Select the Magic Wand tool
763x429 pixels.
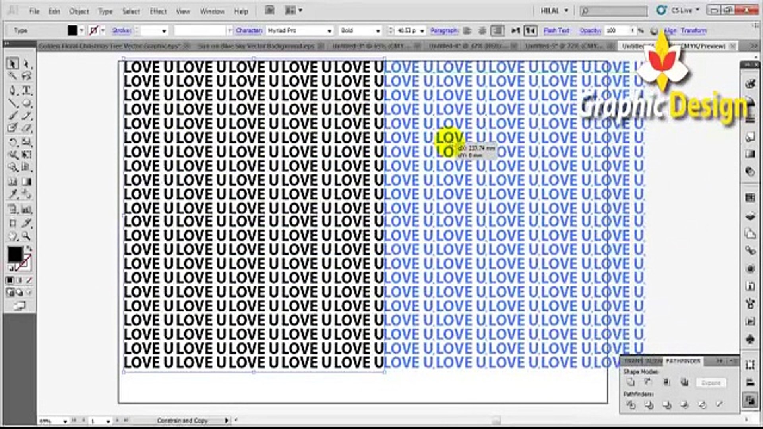pyautogui.click(x=12, y=76)
